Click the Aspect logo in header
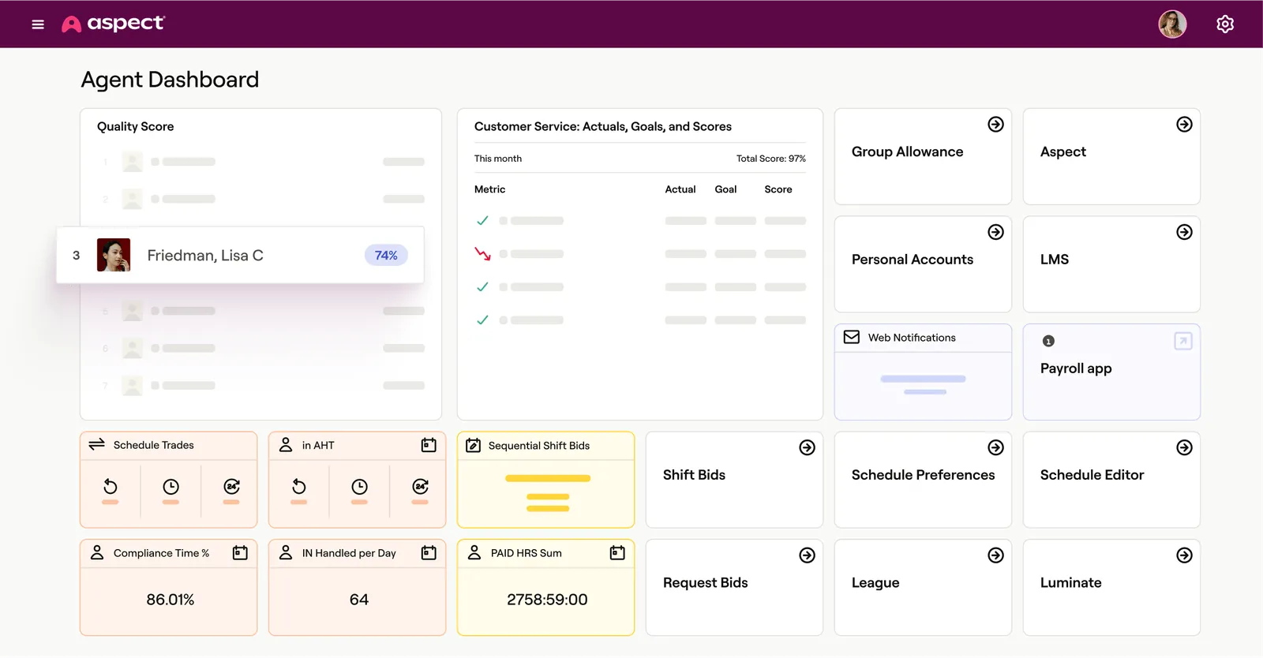This screenshot has width=1263, height=658. [114, 24]
